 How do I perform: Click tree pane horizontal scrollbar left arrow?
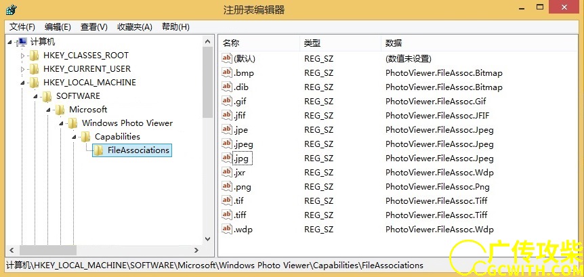[x=12, y=250]
